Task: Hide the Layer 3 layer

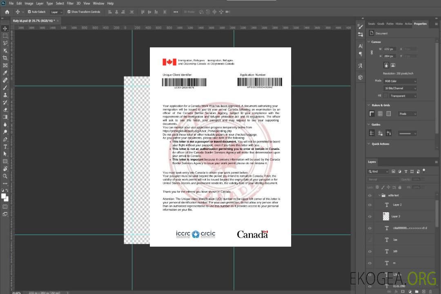Action: click(x=370, y=217)
